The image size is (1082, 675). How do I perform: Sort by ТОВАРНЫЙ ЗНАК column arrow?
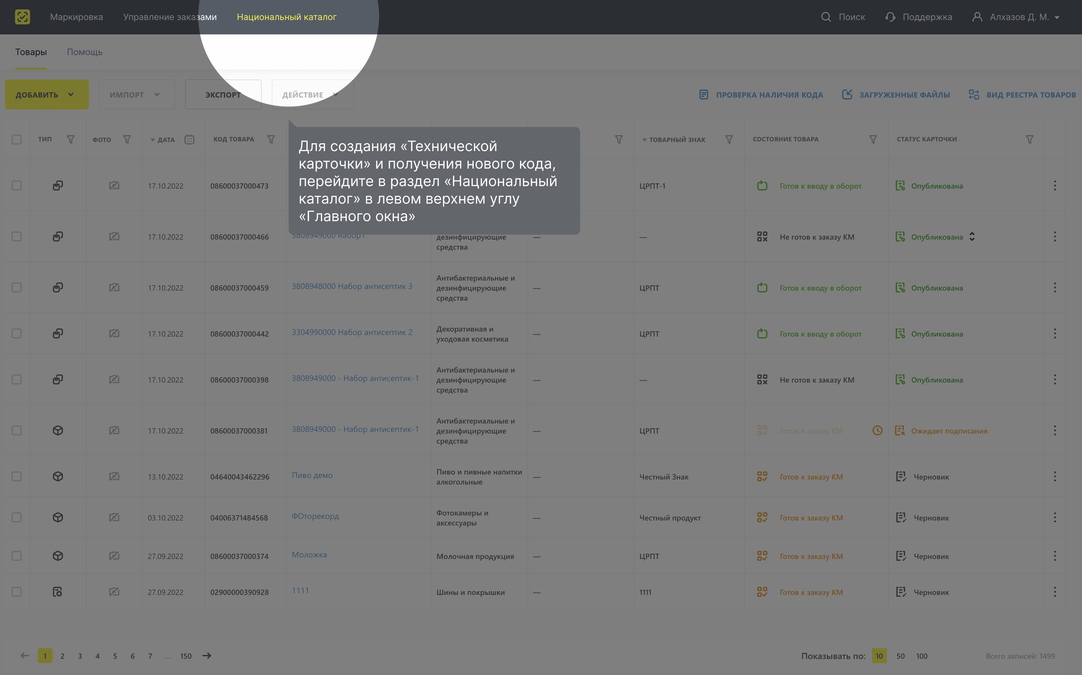[644, 140]
